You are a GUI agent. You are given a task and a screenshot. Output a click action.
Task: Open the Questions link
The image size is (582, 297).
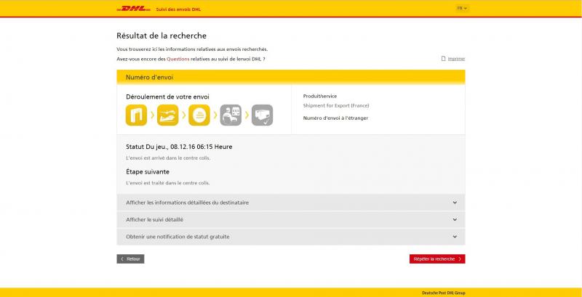178,58
